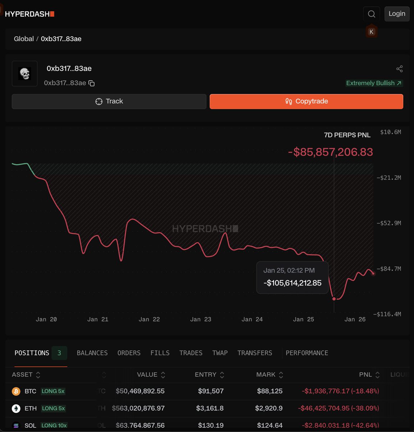This screenshot has height=432, width=414.
Task: Click the HYPERDASH logo
Action: pos(29,14)
